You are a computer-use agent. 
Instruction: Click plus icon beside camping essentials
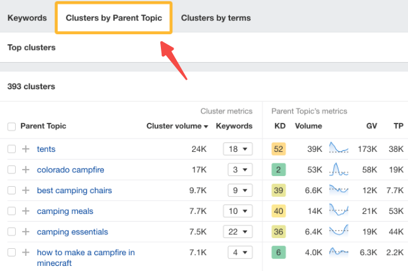pos(26,232)
